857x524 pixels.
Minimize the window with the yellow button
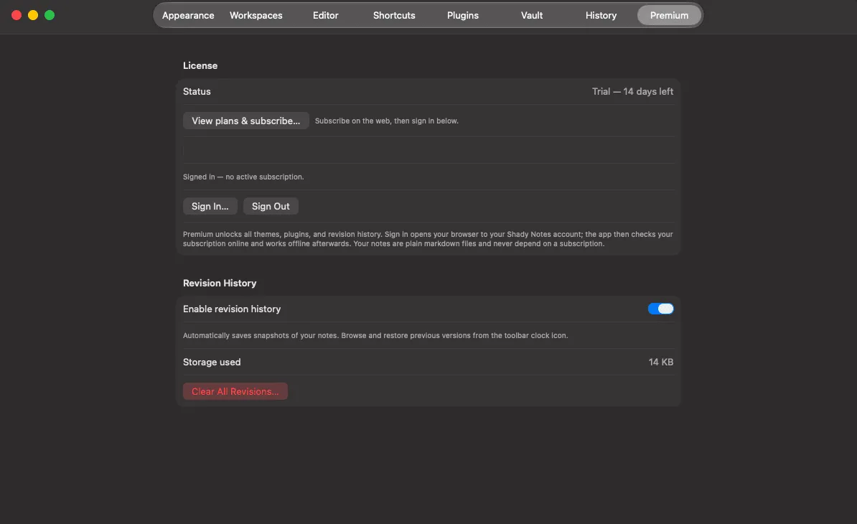coord(33,15)
